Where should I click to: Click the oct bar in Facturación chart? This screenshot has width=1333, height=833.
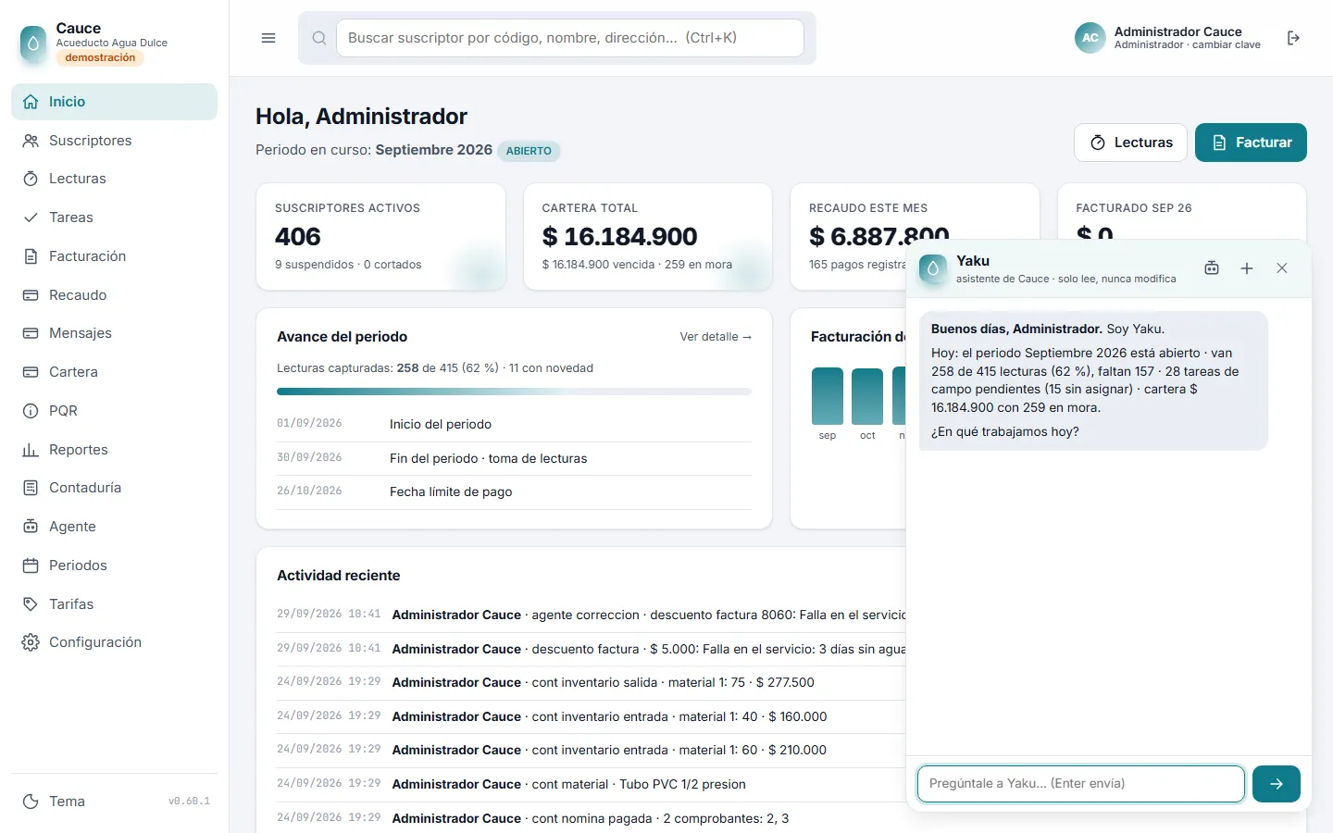pyautogui.click(x=867, y=396)
